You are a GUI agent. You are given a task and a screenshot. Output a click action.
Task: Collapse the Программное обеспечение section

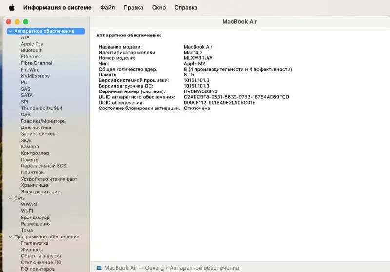pyautogui.click(x=10, y=237)
